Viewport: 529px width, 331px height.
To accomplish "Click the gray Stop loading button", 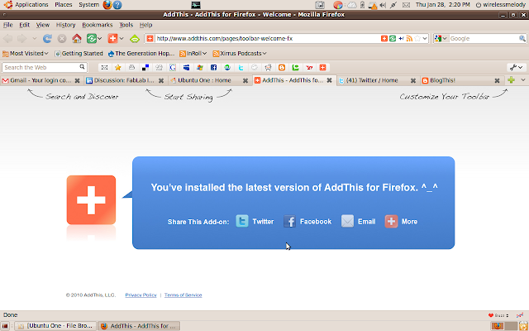I will [62, 39].
